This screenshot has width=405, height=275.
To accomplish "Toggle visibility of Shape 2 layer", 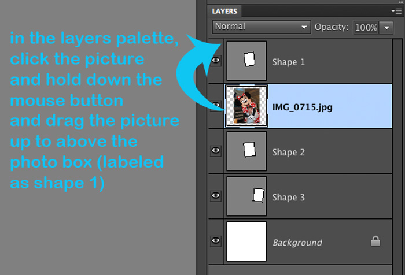I will tap(216, 150).
